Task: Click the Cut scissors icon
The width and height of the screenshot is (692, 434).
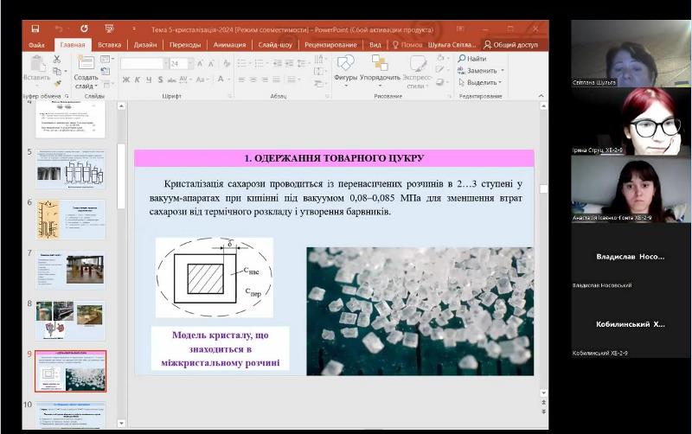Action: [x=57, y=59]
